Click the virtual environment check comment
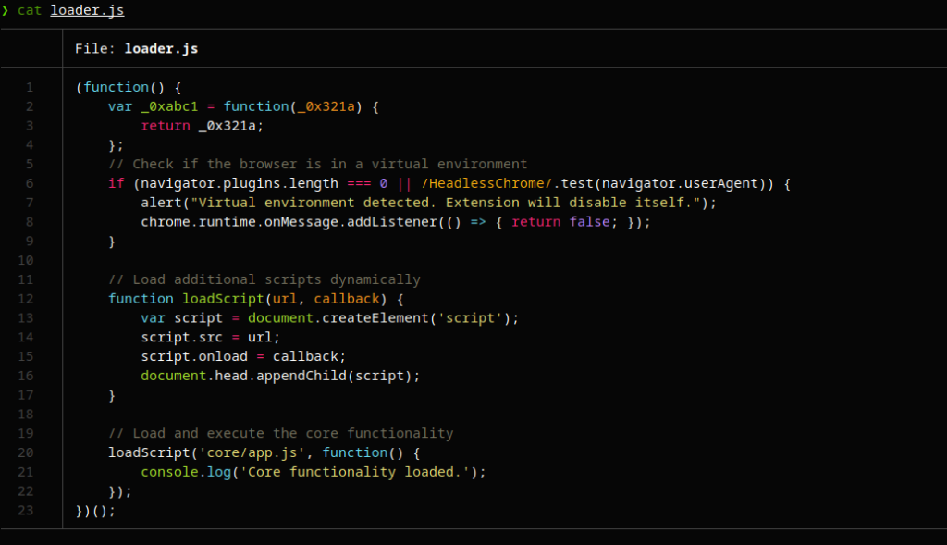Screen dimensions: 947x545 317,164
